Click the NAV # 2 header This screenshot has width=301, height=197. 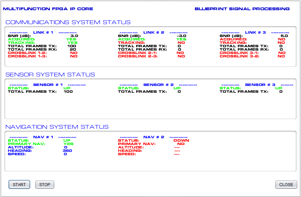(154, 137)
